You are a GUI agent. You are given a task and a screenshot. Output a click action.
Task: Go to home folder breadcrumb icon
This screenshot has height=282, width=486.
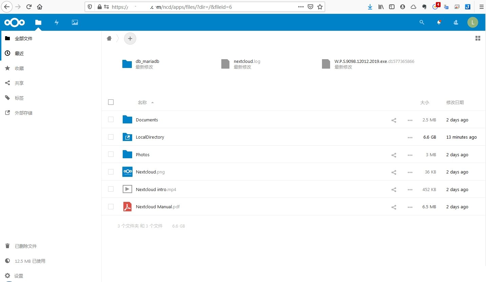point(109,39)
